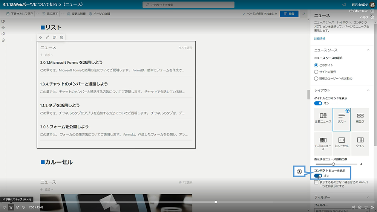Collapse the レイアウト section

(368, 90)
